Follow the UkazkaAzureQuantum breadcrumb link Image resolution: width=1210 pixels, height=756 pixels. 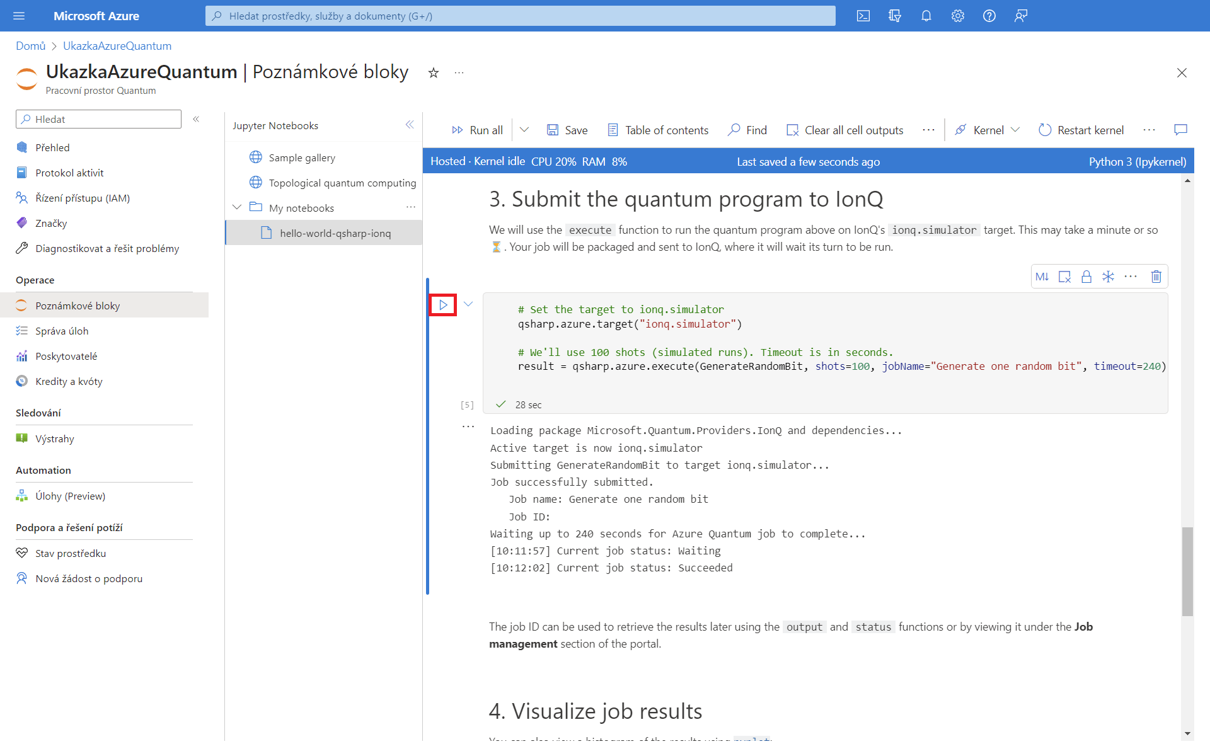(x=117, y=46)
